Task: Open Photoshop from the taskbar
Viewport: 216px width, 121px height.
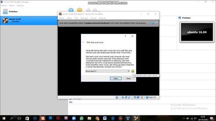Action: [x=50, y=118]
